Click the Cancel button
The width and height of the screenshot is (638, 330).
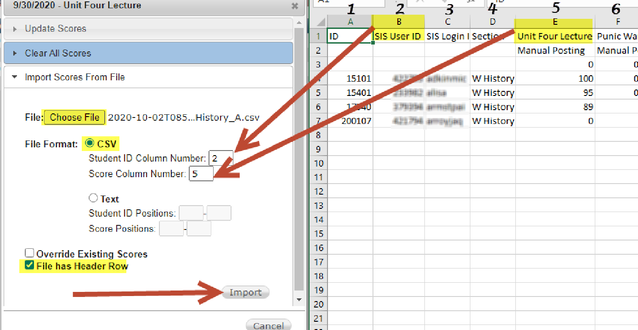[268, 325]
